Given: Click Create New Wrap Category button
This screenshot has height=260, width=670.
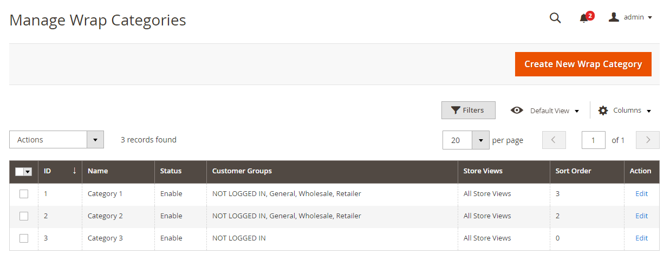Looking at the screenshot, I should [x=583, y=64].
